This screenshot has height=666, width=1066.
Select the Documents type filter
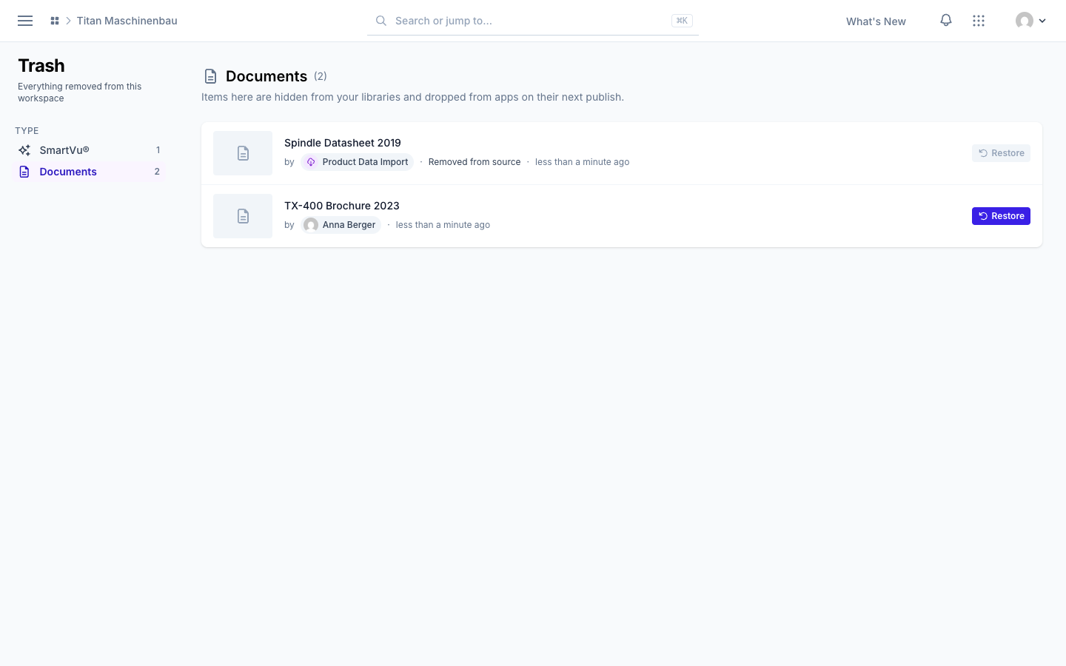(x=89, y=172)
